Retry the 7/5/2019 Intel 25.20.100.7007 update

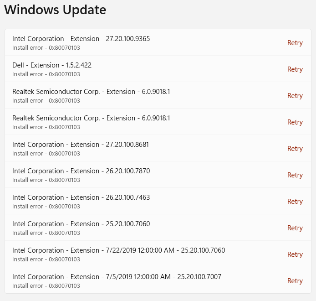295,281
